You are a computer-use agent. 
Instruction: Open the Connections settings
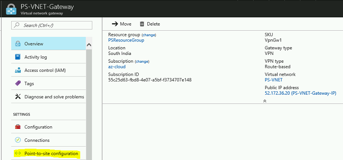(49, 140)
